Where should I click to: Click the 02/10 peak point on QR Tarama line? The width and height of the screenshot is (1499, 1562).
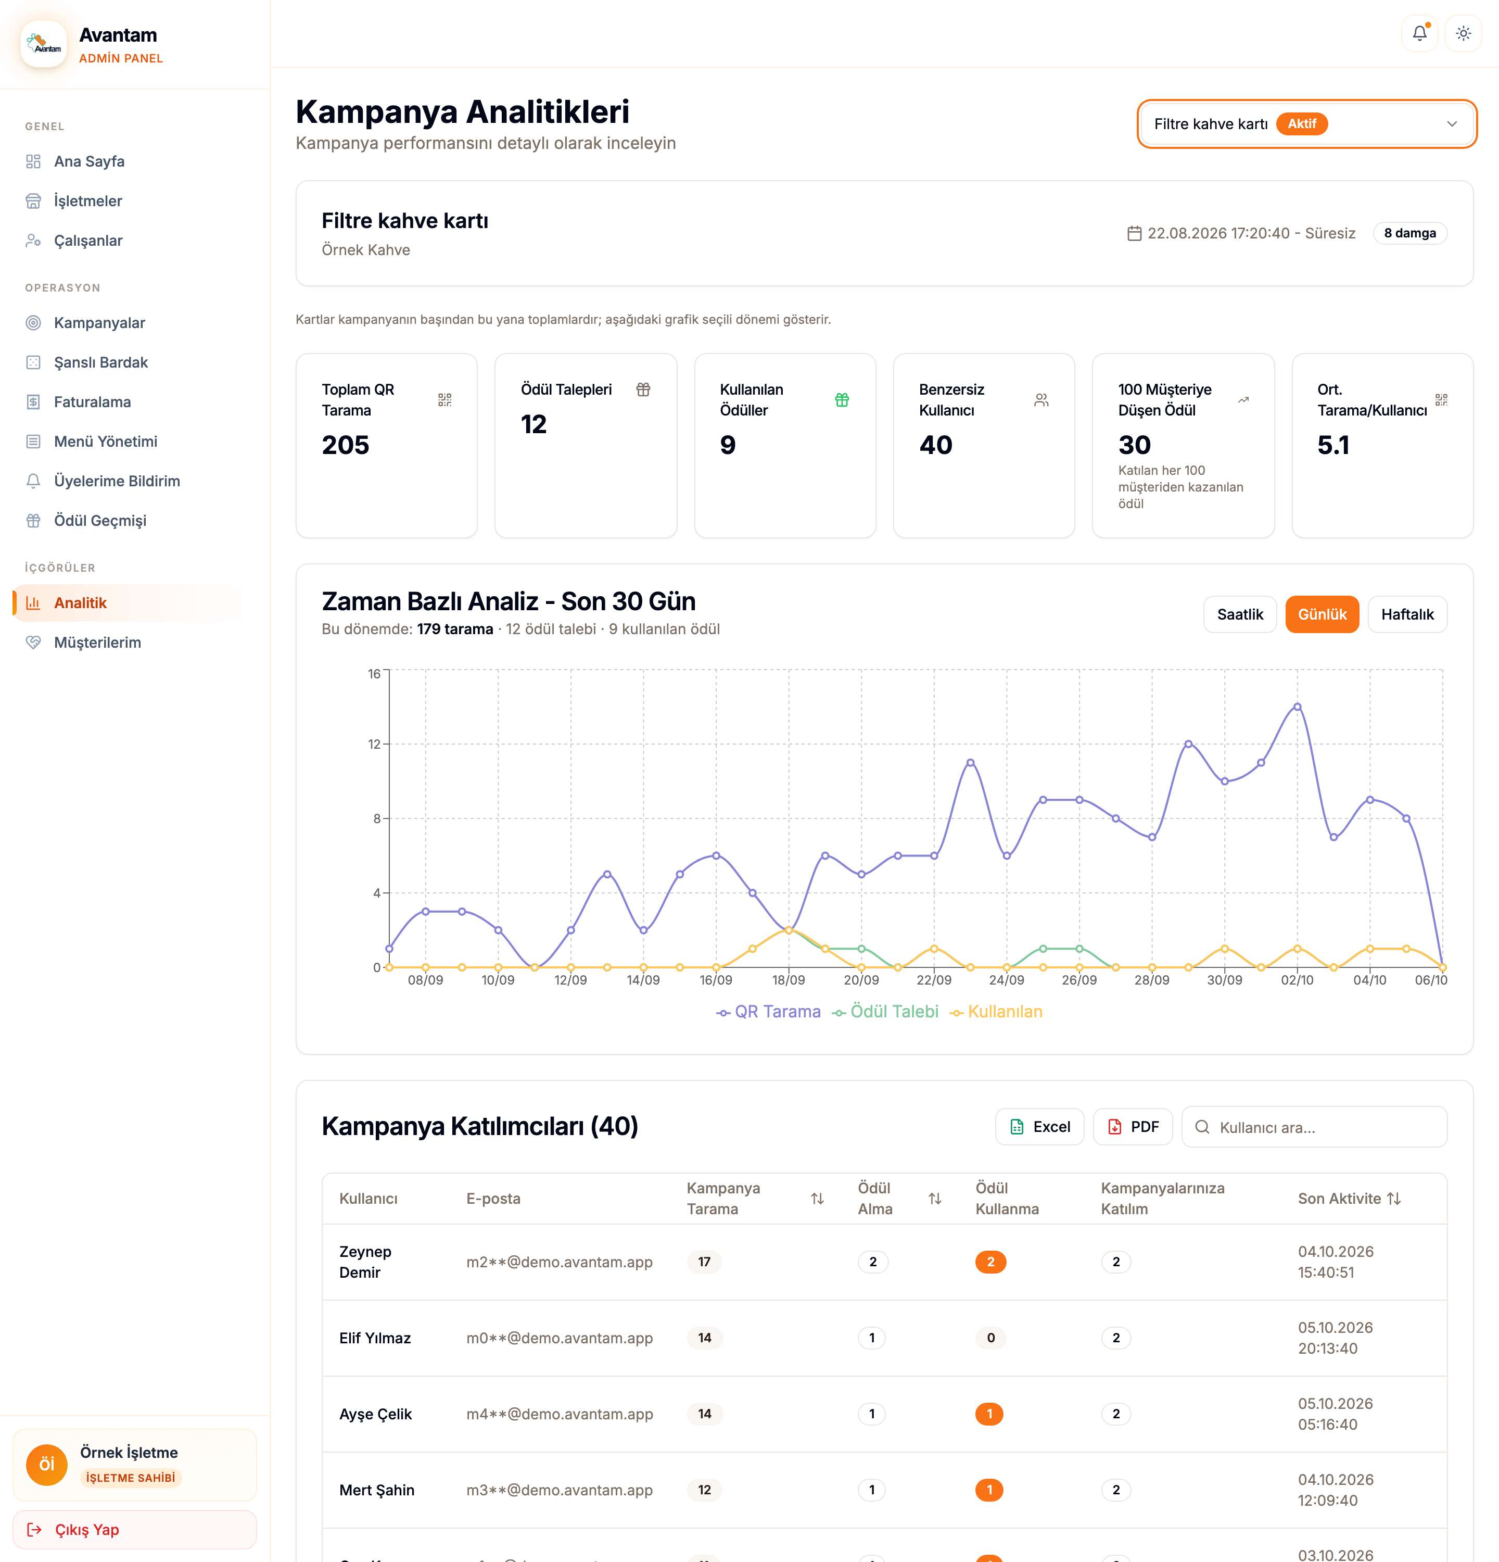[1297, 707]
